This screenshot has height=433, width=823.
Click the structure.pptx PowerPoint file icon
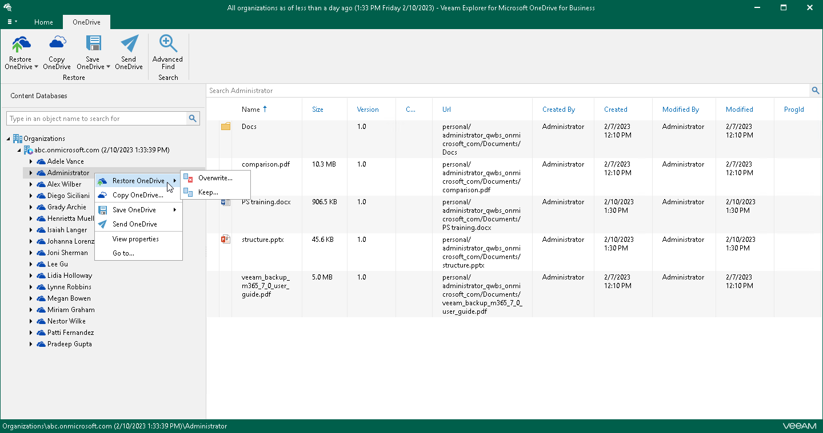(x=225, y=240)
